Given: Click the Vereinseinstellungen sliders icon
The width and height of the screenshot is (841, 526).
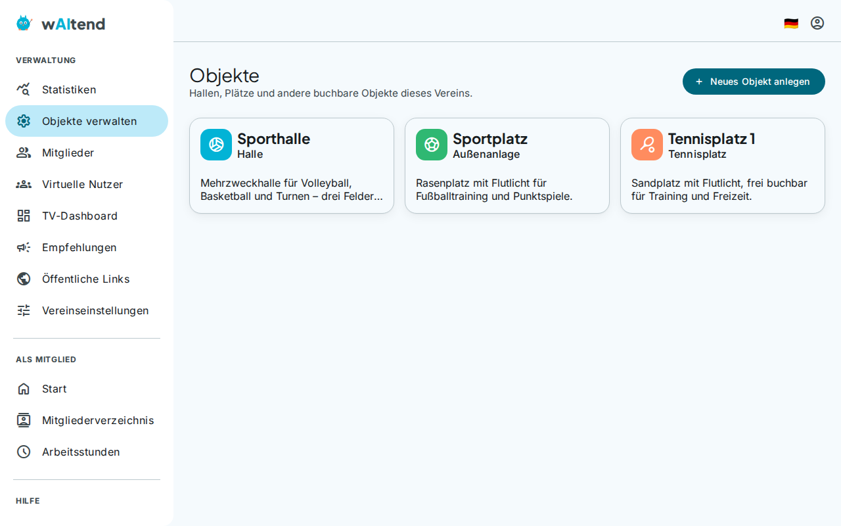Looking at the screenshot, I should 24,310.
